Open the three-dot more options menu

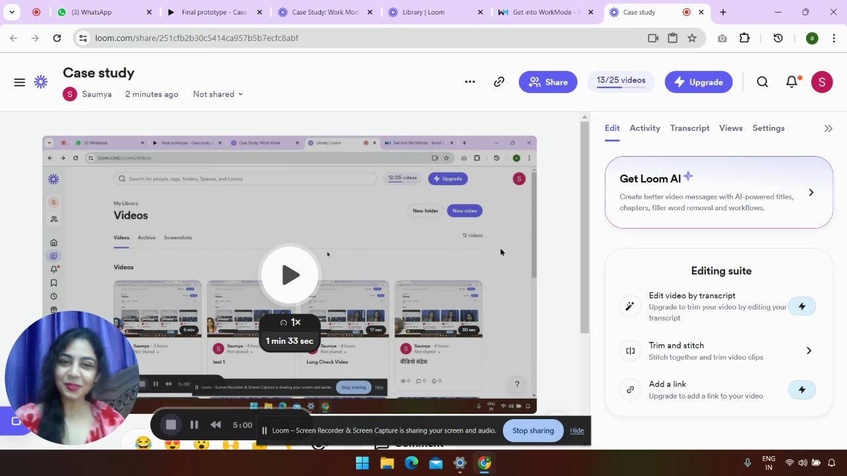point(470,82)
